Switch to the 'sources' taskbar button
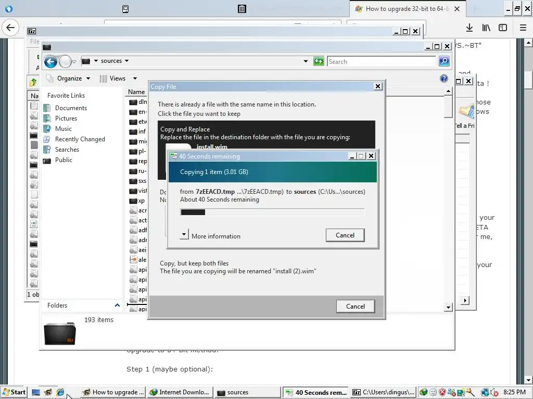Screen dimensions: 533x399 pos(248,392)
